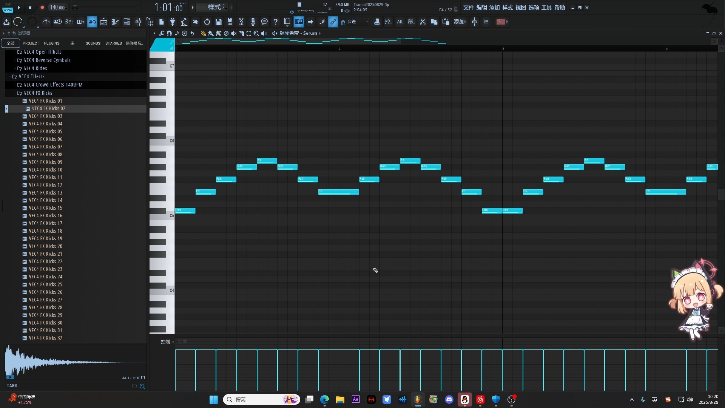Click the microphone recording icon
This screenshot has height=408, width=725.
[x=253, y=22]
